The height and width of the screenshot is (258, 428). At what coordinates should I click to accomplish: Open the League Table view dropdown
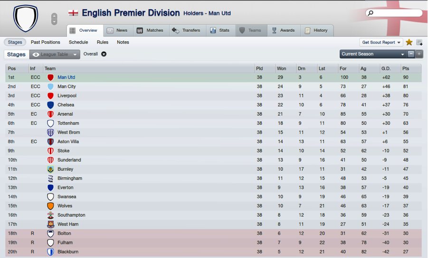pyautogui.click(x=55, y=55)
